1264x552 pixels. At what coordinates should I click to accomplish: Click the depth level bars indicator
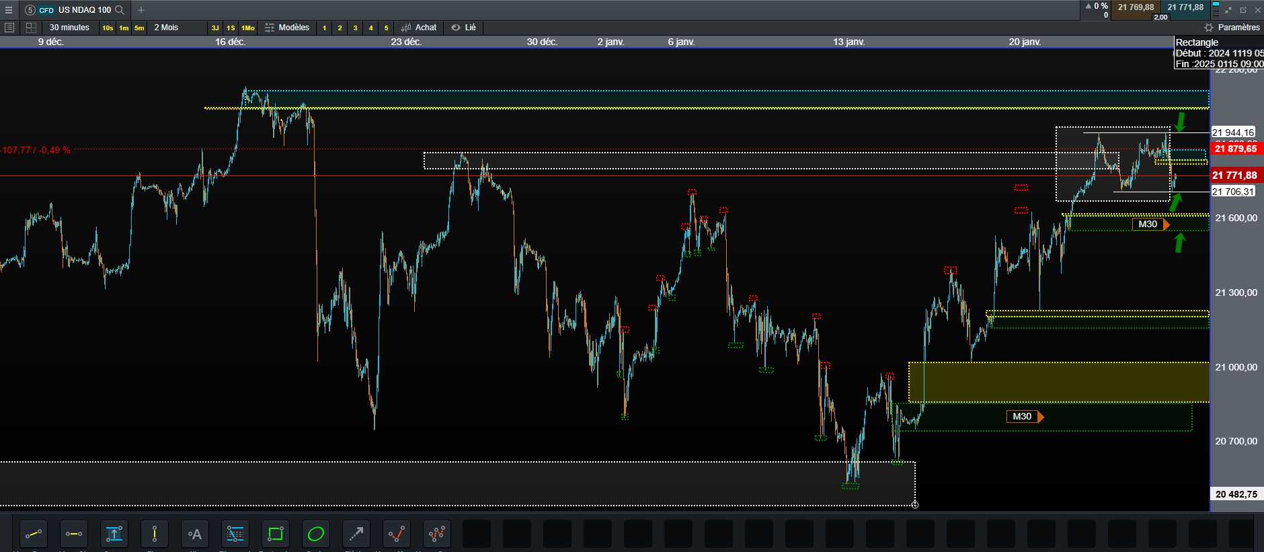point(1216,9)
